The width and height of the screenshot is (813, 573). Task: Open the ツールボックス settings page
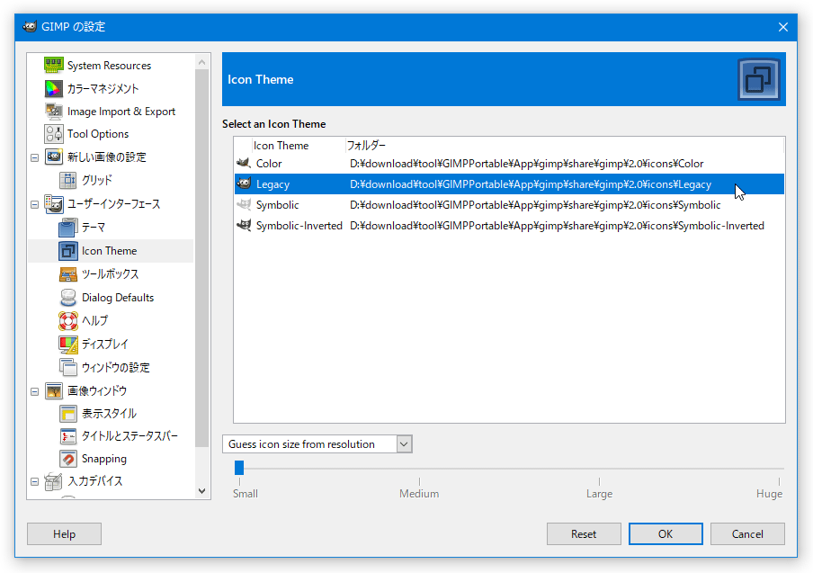[x=110, y=273]
